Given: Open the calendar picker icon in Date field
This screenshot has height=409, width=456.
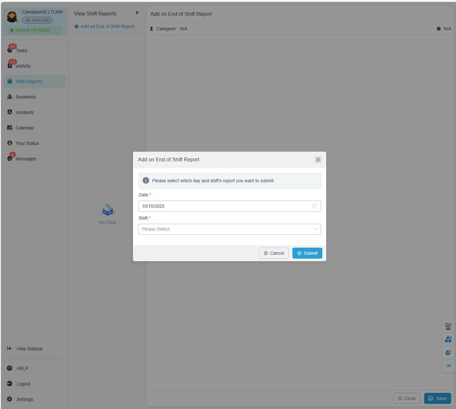Looking at the screenshot, I should [x=314, y=206].
